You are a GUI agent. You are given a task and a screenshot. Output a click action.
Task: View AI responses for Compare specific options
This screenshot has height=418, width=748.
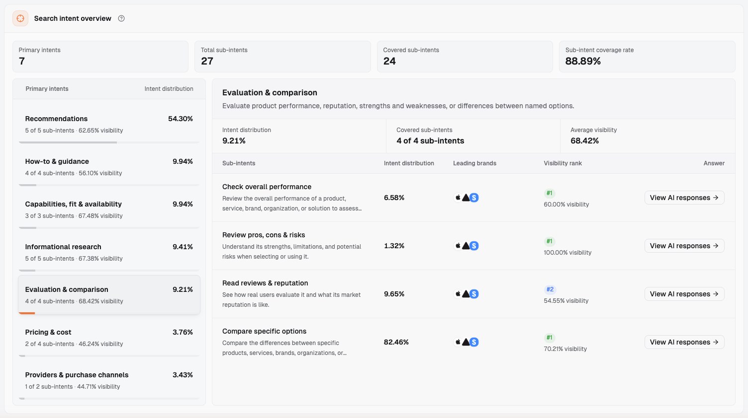click(684, 342)
